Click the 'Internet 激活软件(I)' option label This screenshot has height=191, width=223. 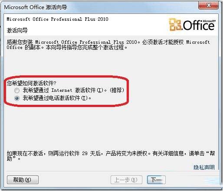point(74,91)
